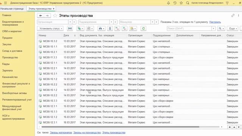
Task: Go back with the left arrow
Action: click(x=40, y=15)
